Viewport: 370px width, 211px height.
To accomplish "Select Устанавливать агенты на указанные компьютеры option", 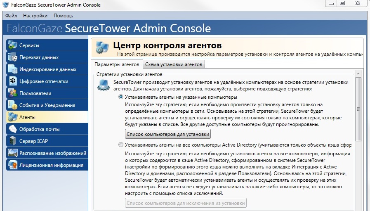I will point(121,97).
